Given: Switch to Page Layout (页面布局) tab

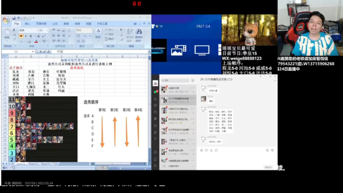Looking at the screenshot, I should (x=41, y=24).
